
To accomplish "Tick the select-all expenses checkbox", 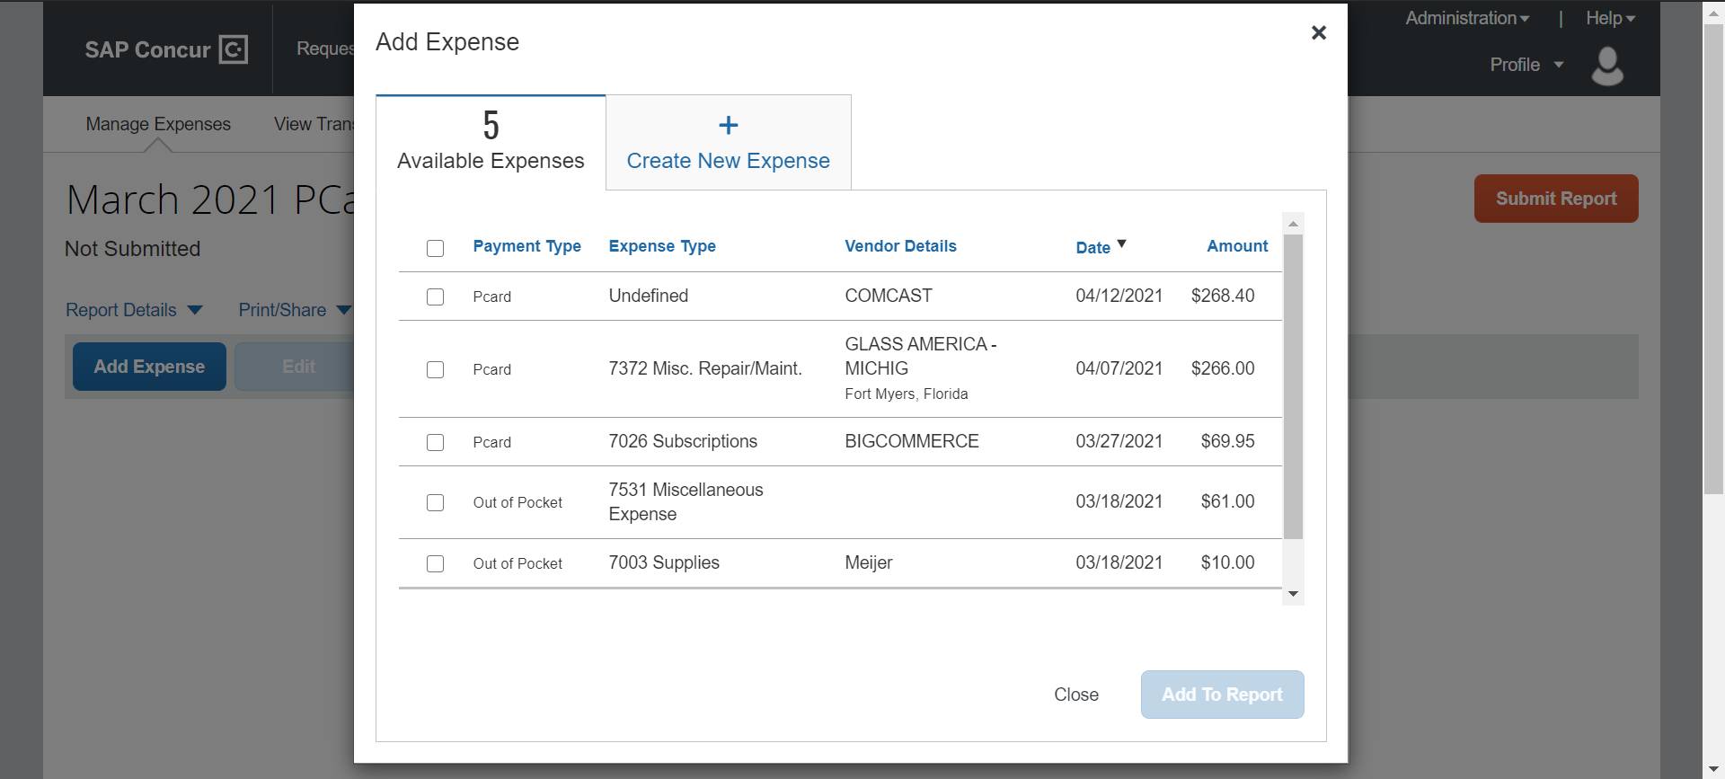I will pyautogui.click(x=435, y=248).
